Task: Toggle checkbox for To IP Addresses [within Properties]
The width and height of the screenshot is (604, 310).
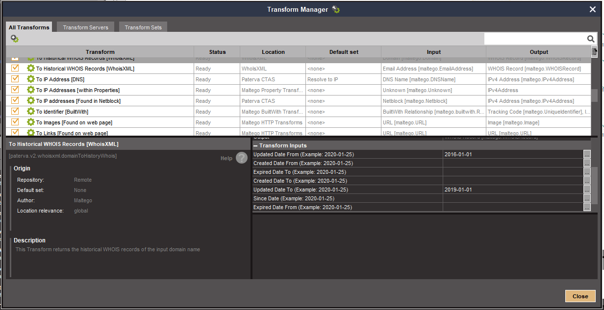Action: tap(15, 90)
